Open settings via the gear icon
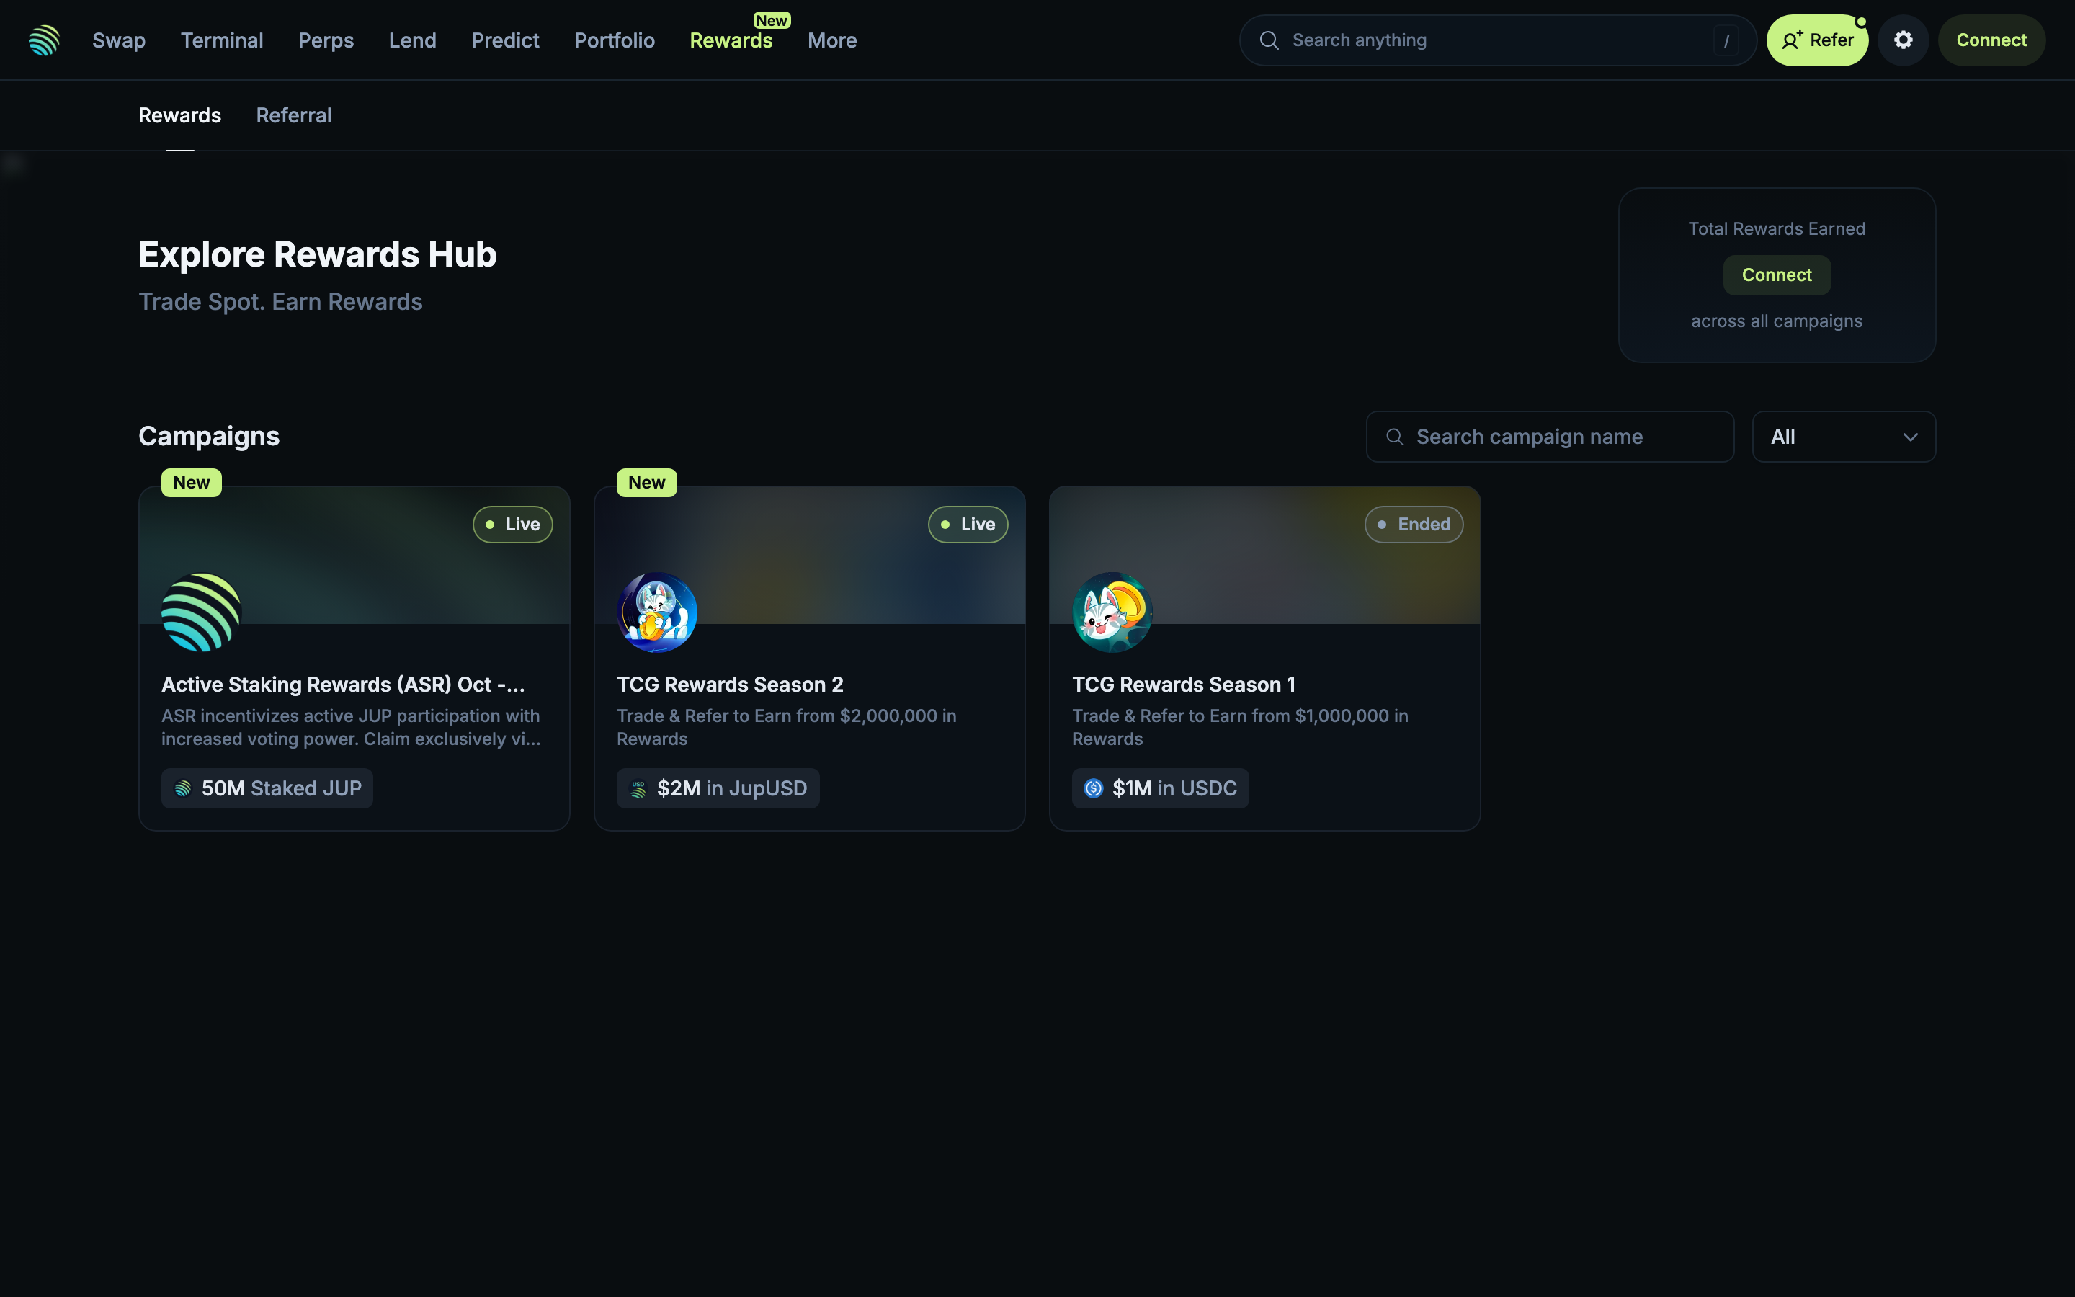 tap(1903, 40)
